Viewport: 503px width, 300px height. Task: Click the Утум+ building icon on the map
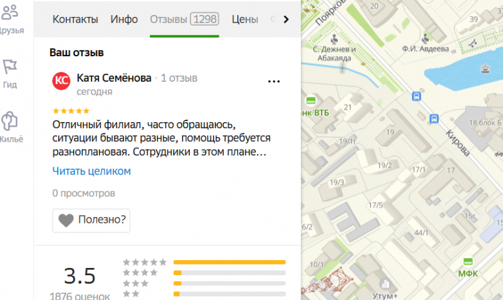click(x=385, y=284)
